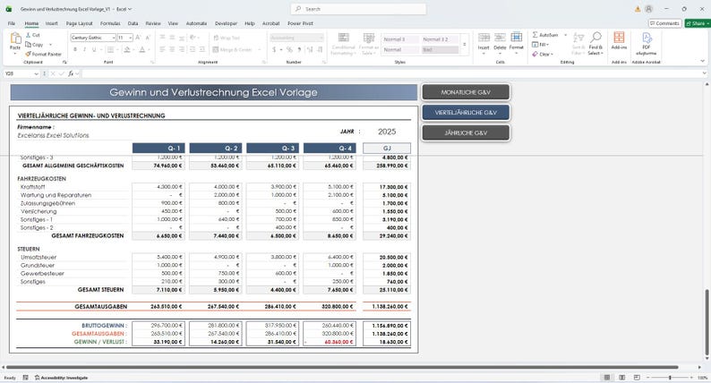Viewport: 711px width, 383px height.
Task: Click the search box in title bar
Action: (358, 9)
